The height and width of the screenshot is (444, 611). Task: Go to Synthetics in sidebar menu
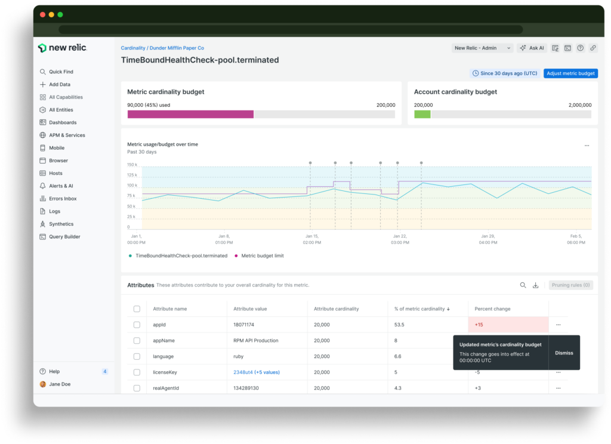(x=61, y=224)
